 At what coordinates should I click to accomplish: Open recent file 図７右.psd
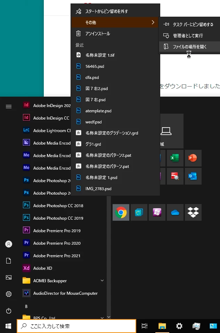pyautogui.click(x=115, y=100)
